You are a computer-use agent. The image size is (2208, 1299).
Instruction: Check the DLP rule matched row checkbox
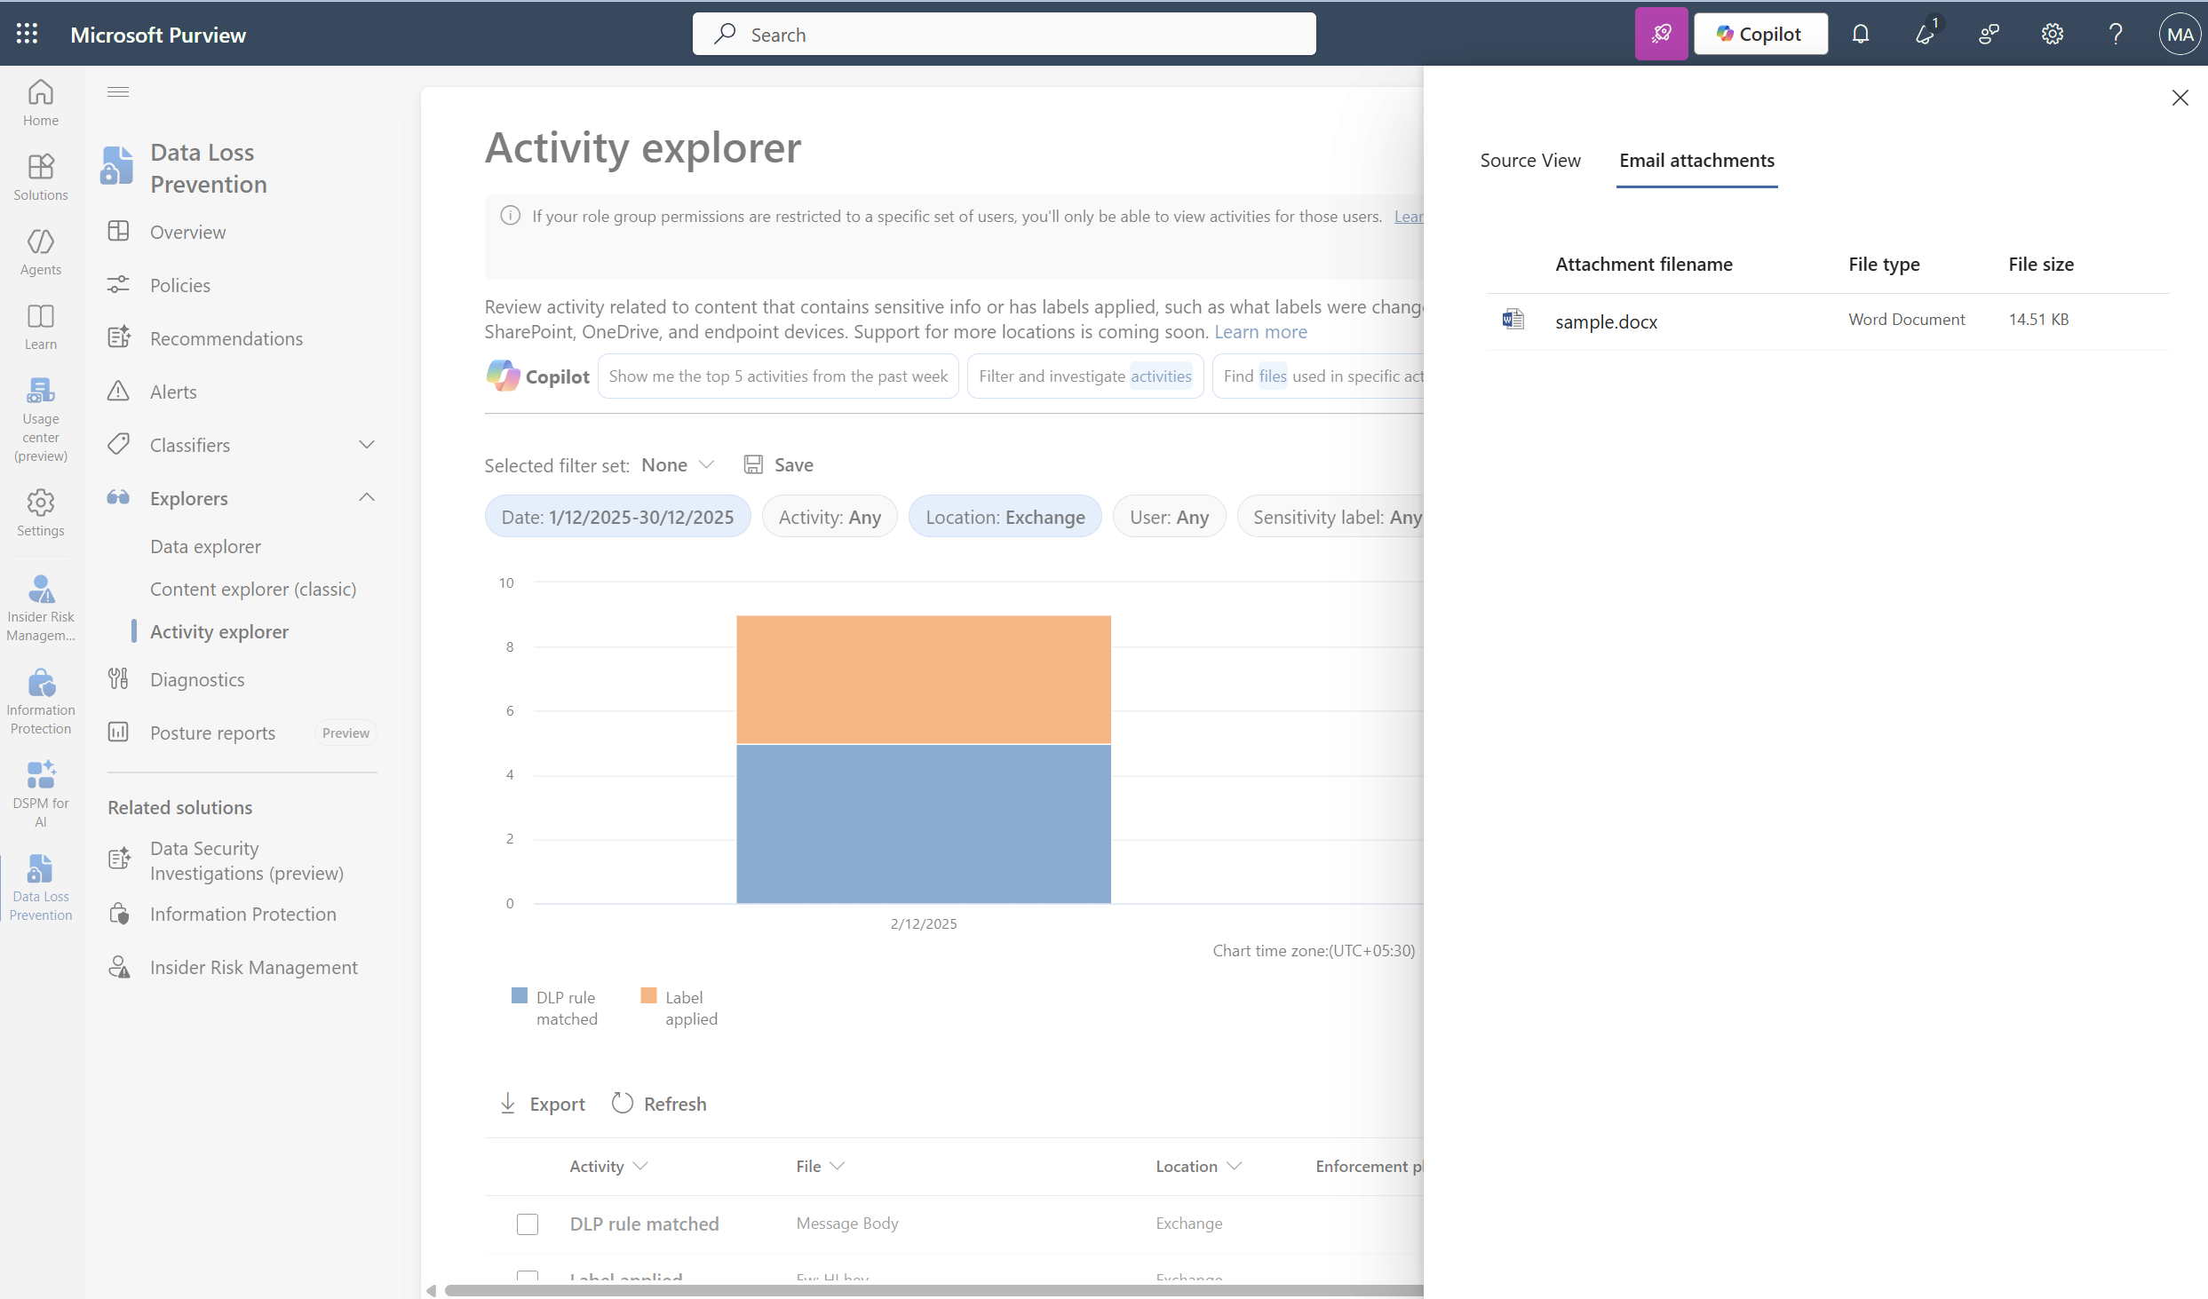click(528, 1224)
